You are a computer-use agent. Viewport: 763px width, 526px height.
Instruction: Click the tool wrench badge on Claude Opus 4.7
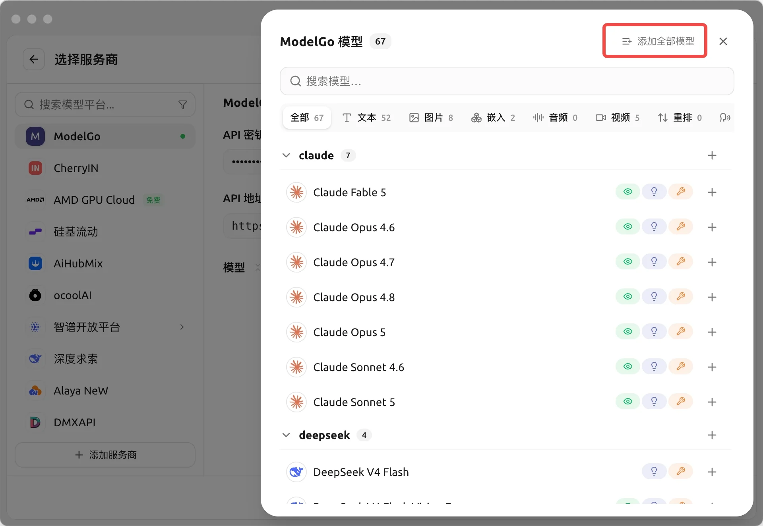point(681,261)
